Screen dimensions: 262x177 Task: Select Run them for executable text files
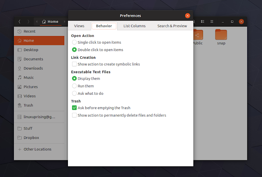[x=74, y=86]
